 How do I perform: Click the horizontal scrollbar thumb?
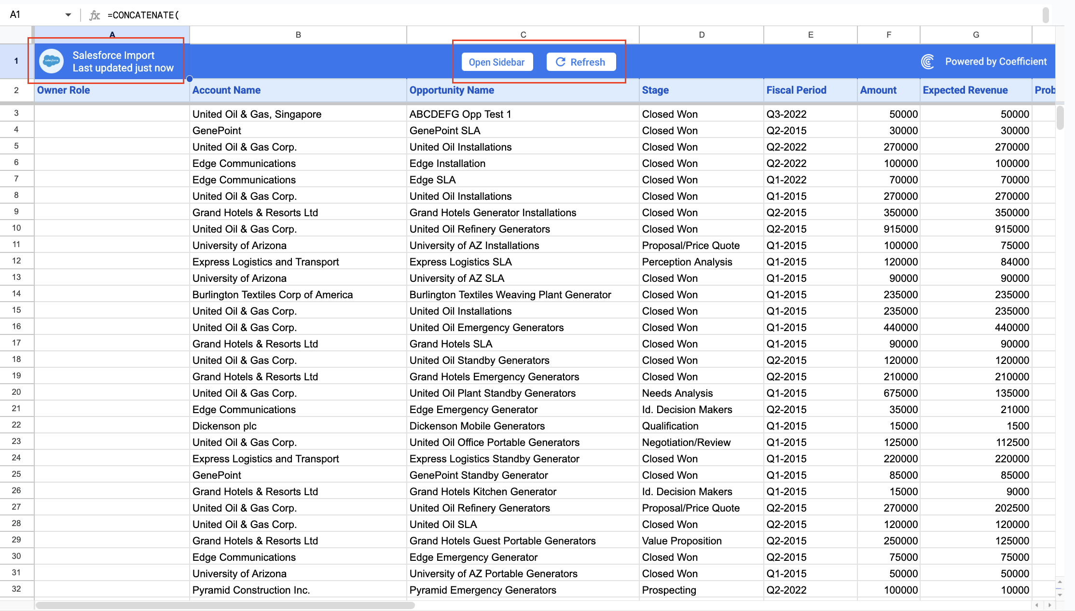pos(225,605)
